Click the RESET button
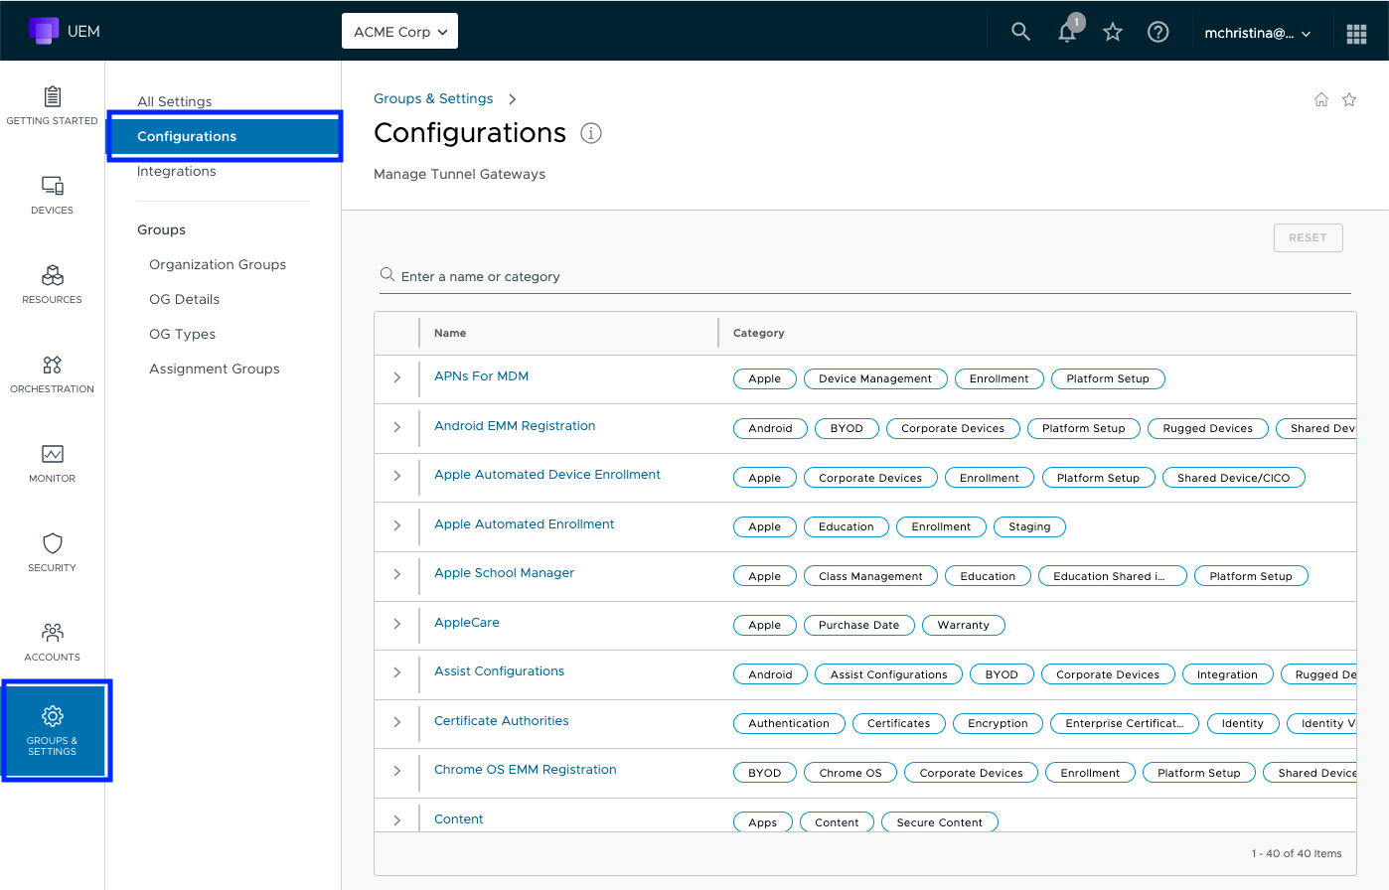This screenshot has height=890, width=1389. 1308,237
